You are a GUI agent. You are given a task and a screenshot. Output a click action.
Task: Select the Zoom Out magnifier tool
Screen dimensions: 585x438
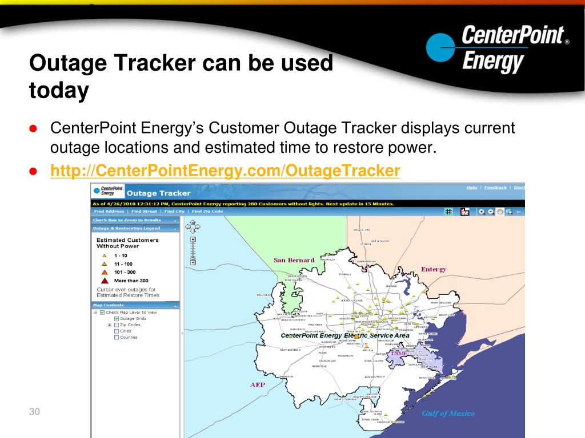coord(491,212)
